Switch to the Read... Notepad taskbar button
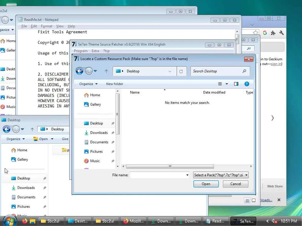The image size is (302, 226). (215, 221)
